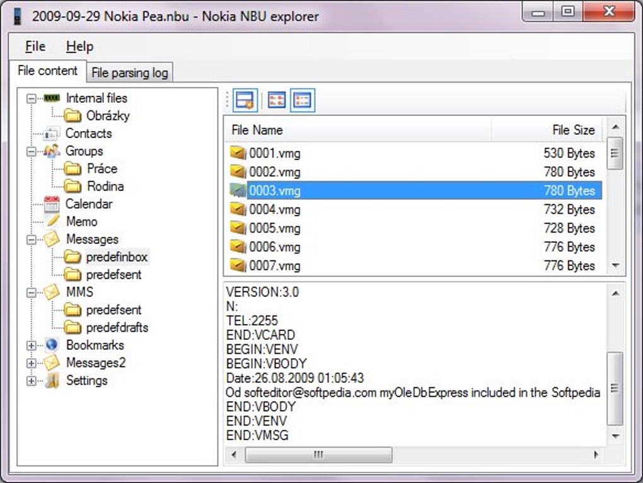The width and height of the screenshot is (643, 483).
Task: Select the Calendar tree item label
Action: (89, 204)
